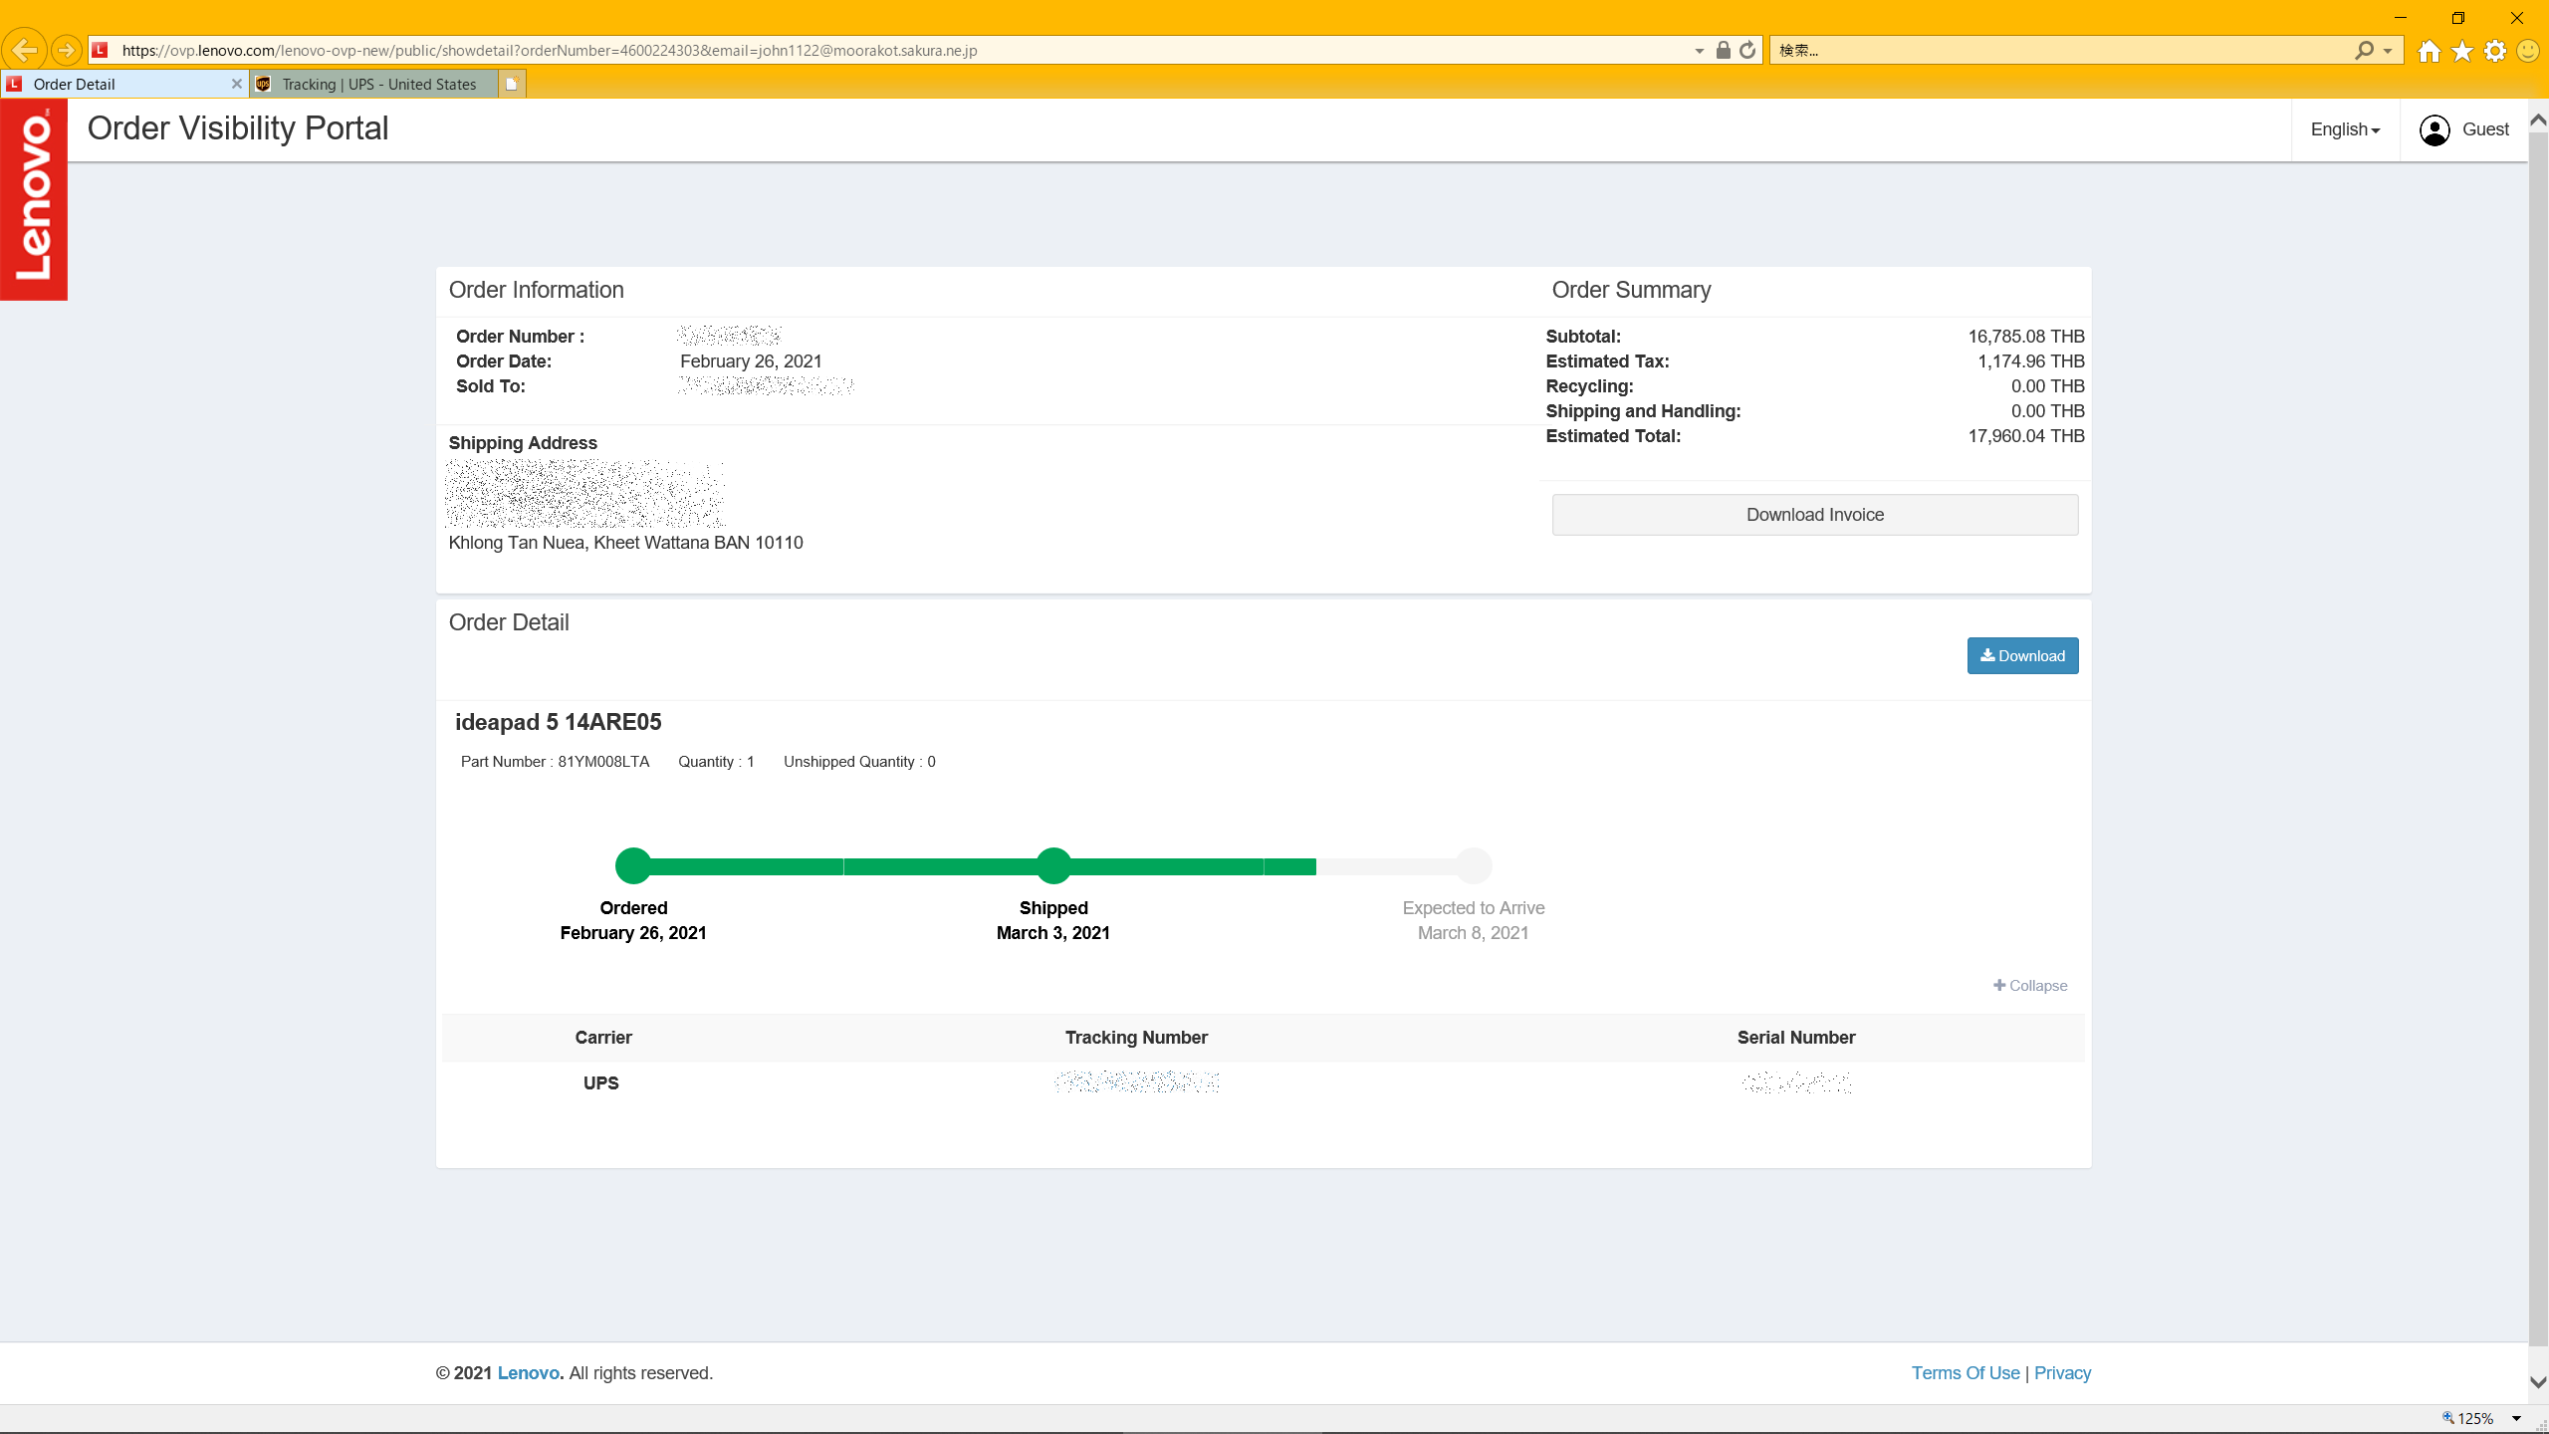Viewport: 2549px width, 1434px height.
Task: Click the refresh page icon
Action: pyautogui.click(x=1747, y=50)
